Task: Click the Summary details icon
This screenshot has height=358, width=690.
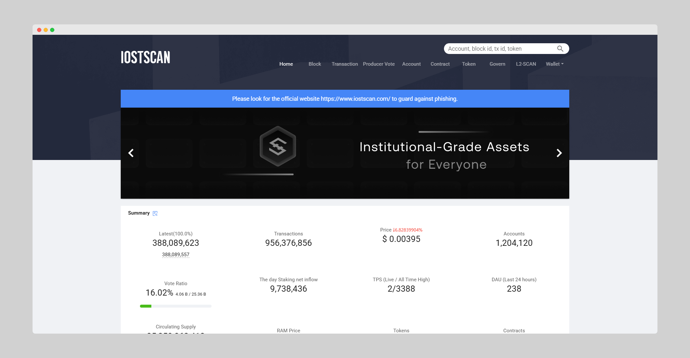Action: pos(155,213)
